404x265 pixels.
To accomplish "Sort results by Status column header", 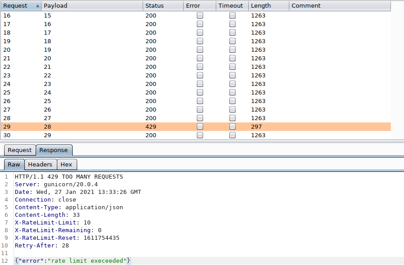I will (x=163, y=6).
